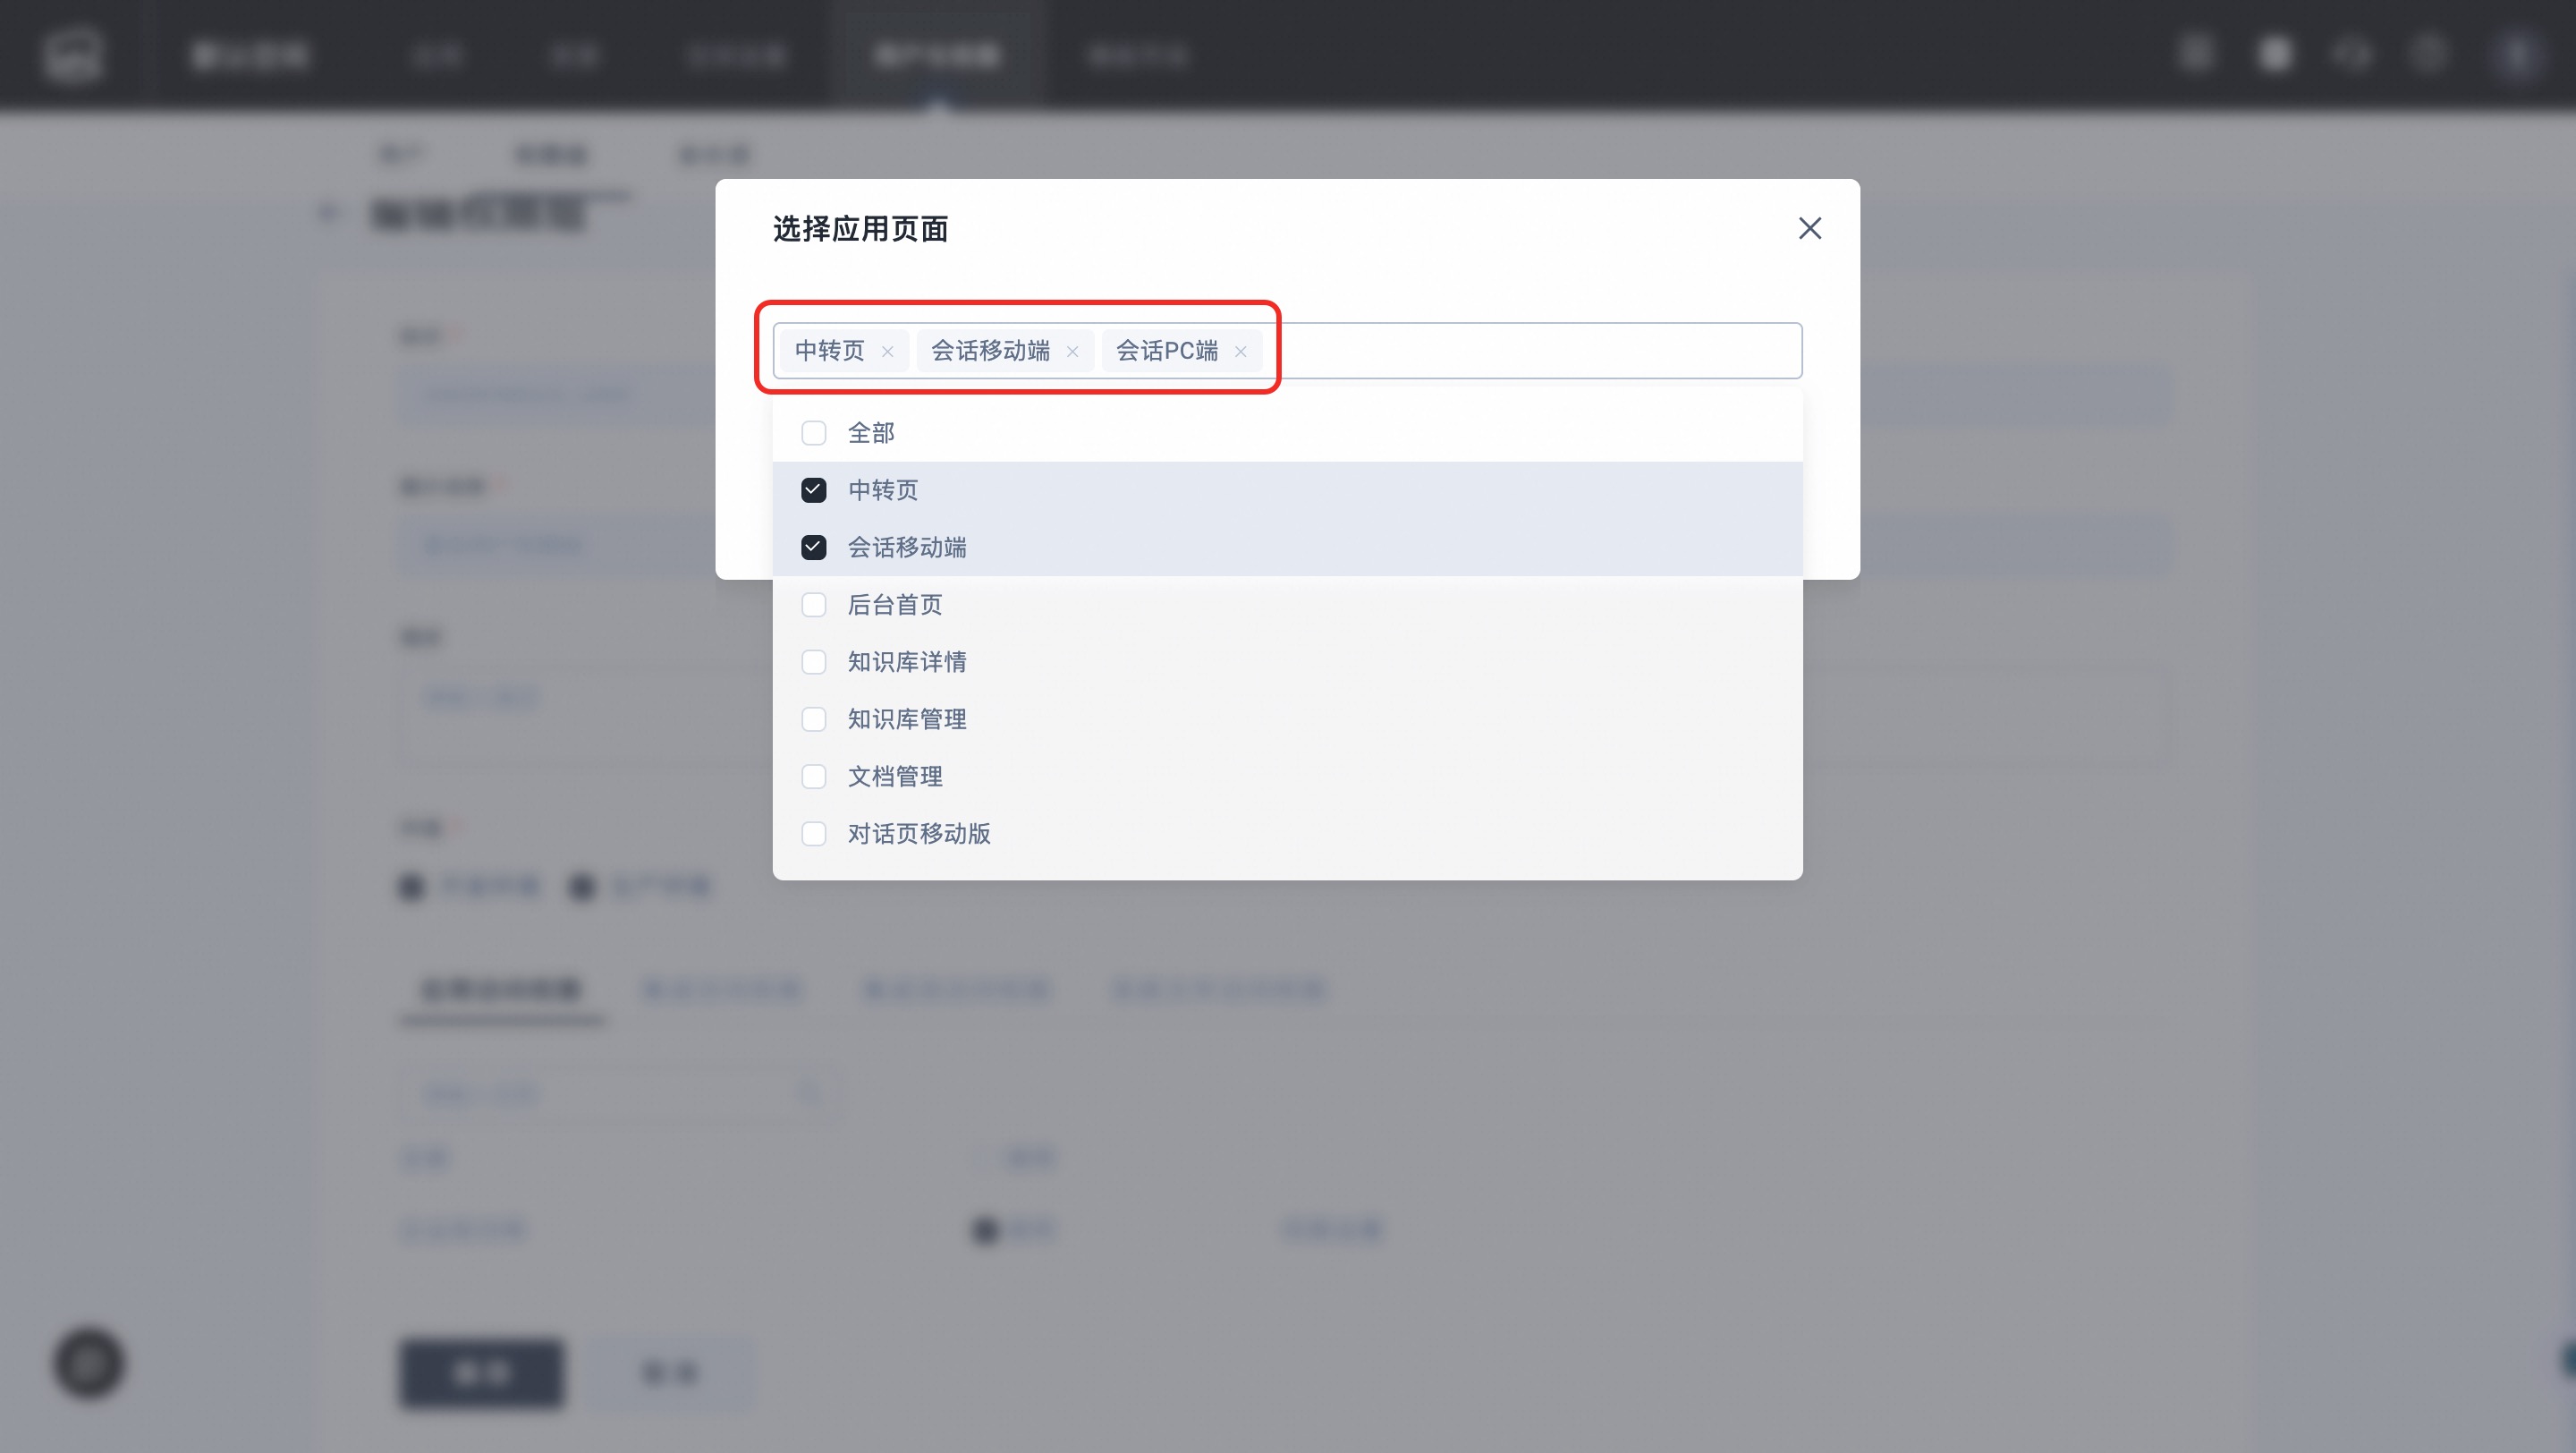This screenshot has height=1453, width=2576.
Task: Uncheck the 会话移动端 checkbox
Action: 814,547
